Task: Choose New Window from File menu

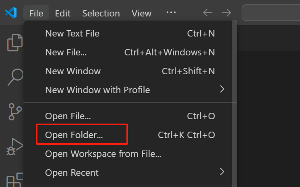Action: (73, 71)
